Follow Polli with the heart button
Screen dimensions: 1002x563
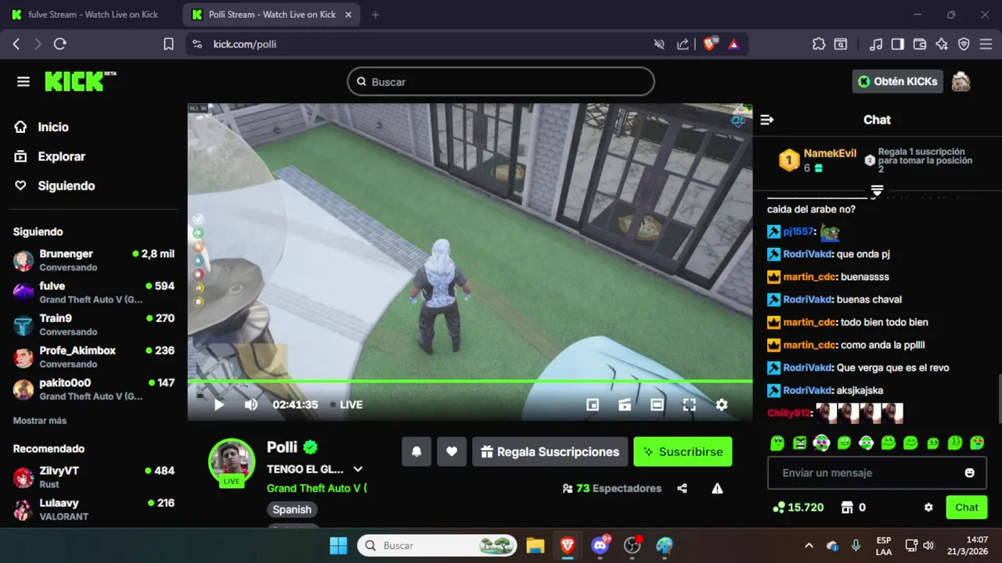pyautogui.click(x=452, y=451)
